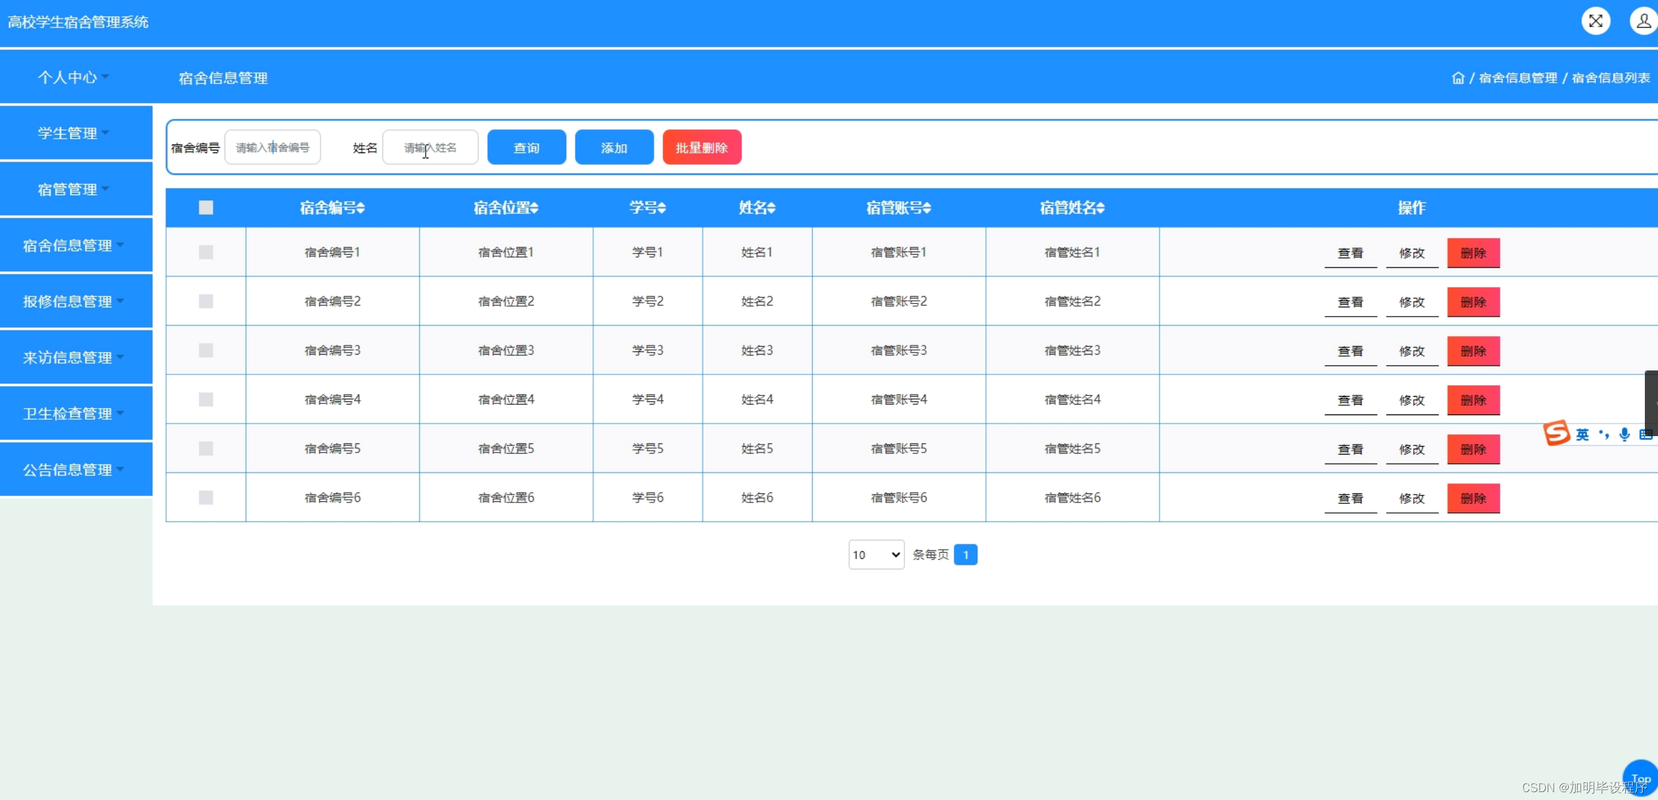Image resolution: width=1658 pixels, height=800 pixels.
Task: Check the row checkbox for 宿舍编号4
Action: coord(206,399)
